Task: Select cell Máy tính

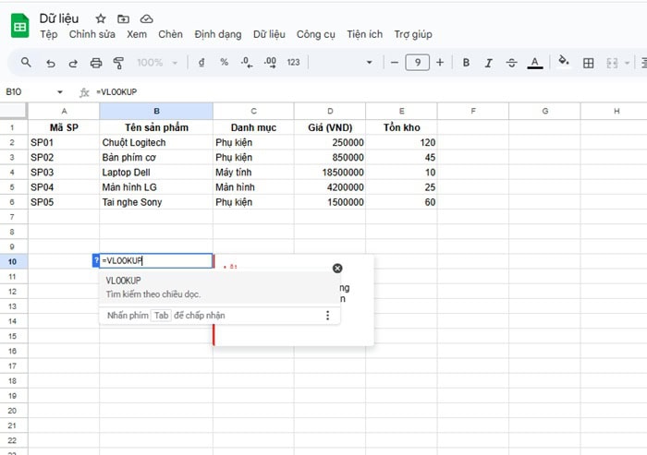Action: (x=253, y=173)
